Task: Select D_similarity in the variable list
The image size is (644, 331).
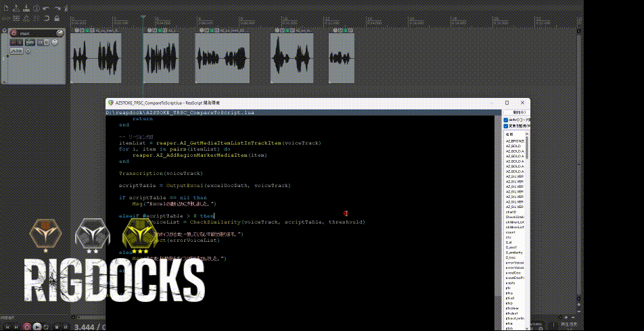Action: point(514,252)
